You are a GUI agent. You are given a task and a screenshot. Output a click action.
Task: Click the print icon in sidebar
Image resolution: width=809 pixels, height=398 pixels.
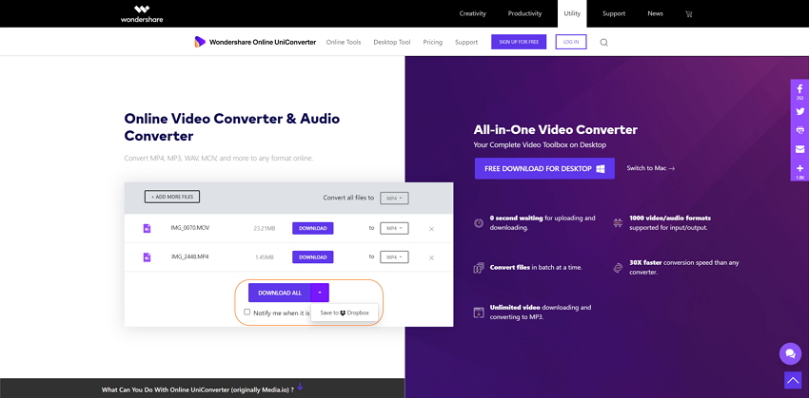(799, 129)
